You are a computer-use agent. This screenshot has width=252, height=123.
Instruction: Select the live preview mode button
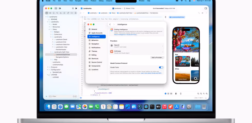pyautogui.click(x=165, y=94)
